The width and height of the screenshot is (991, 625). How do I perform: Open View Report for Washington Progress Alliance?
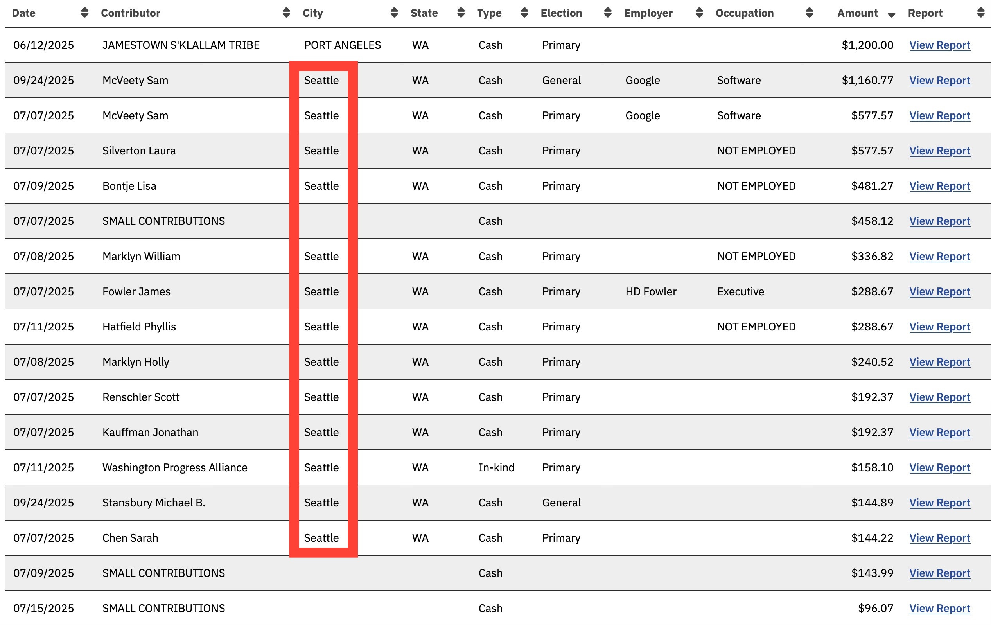pos(939,468)
